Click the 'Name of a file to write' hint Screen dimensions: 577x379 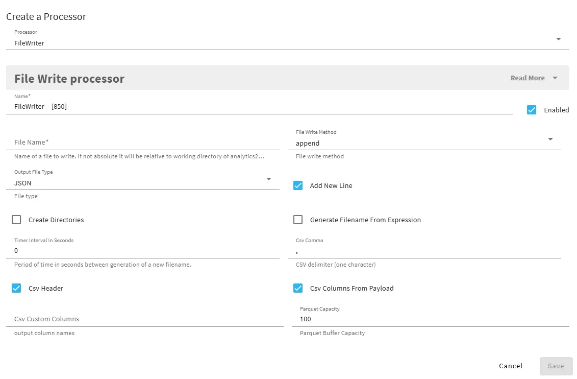click(139, 156)
